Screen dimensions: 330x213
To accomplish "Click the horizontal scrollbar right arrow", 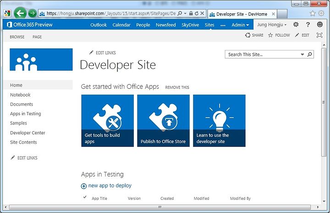I will pyautogui.click(x=318, y=208).
